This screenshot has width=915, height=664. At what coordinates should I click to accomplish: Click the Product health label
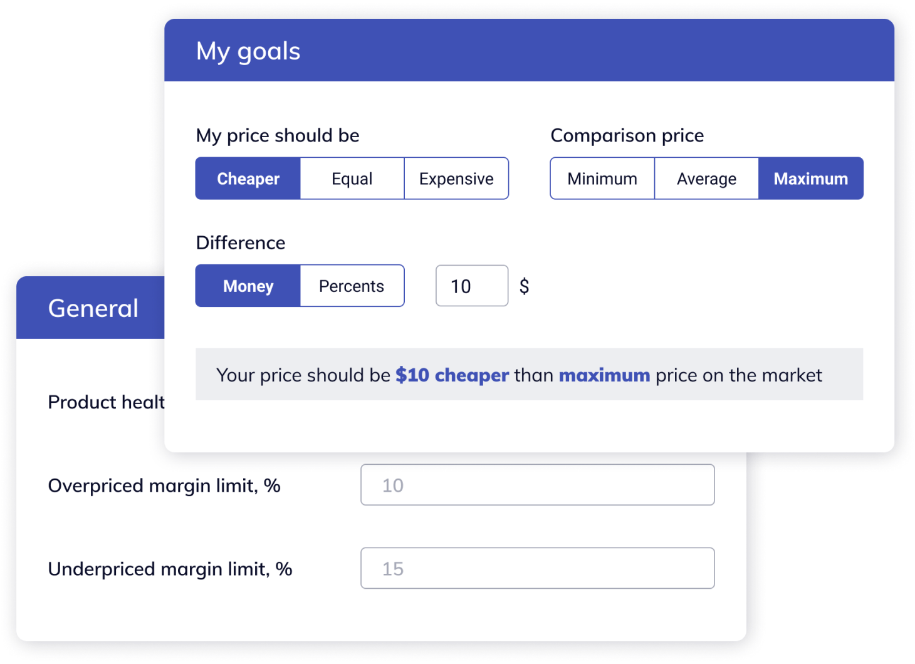coord(105,402)
